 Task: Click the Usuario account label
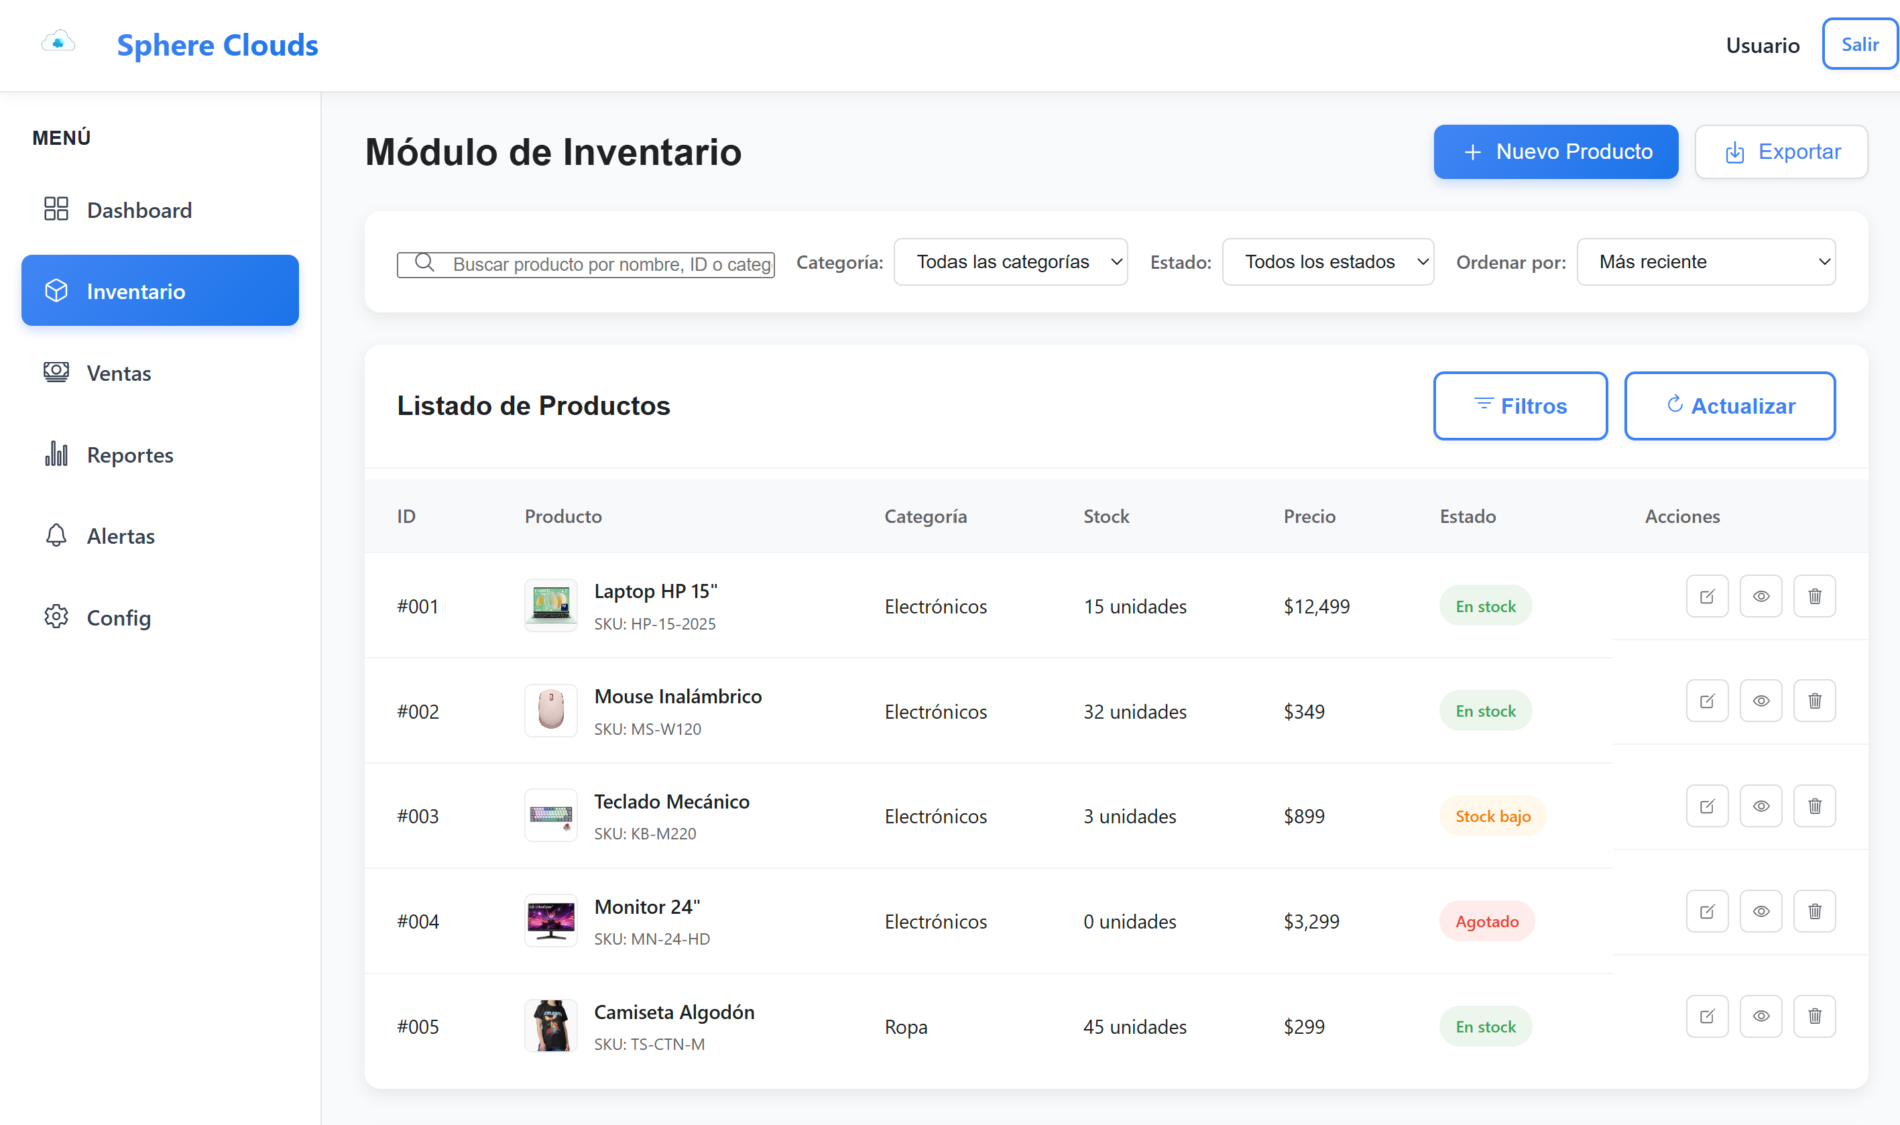[x=1762, y=45]
